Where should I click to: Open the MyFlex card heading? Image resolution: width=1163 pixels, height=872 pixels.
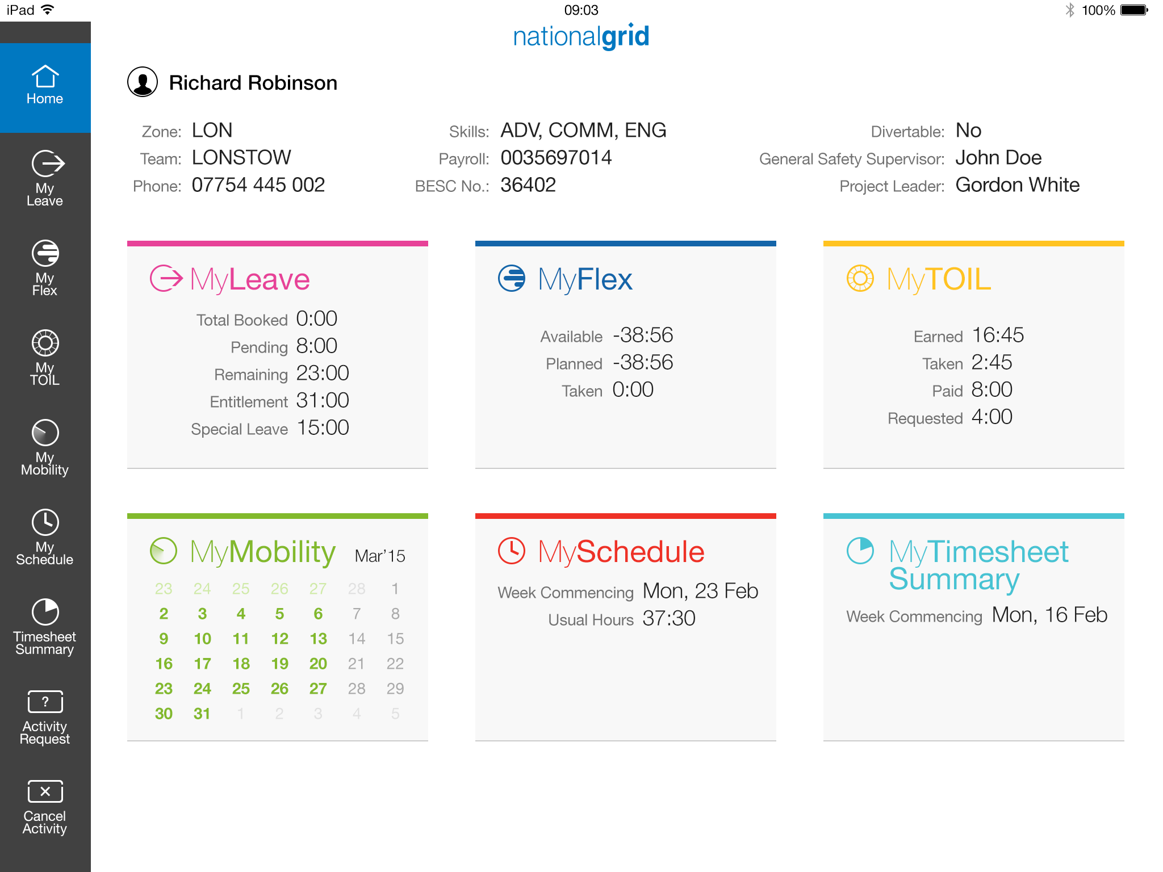pyautogui.click(x=584, y=279)
